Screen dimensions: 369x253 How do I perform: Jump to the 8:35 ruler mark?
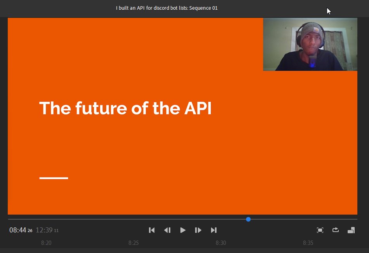click(308, 243)
